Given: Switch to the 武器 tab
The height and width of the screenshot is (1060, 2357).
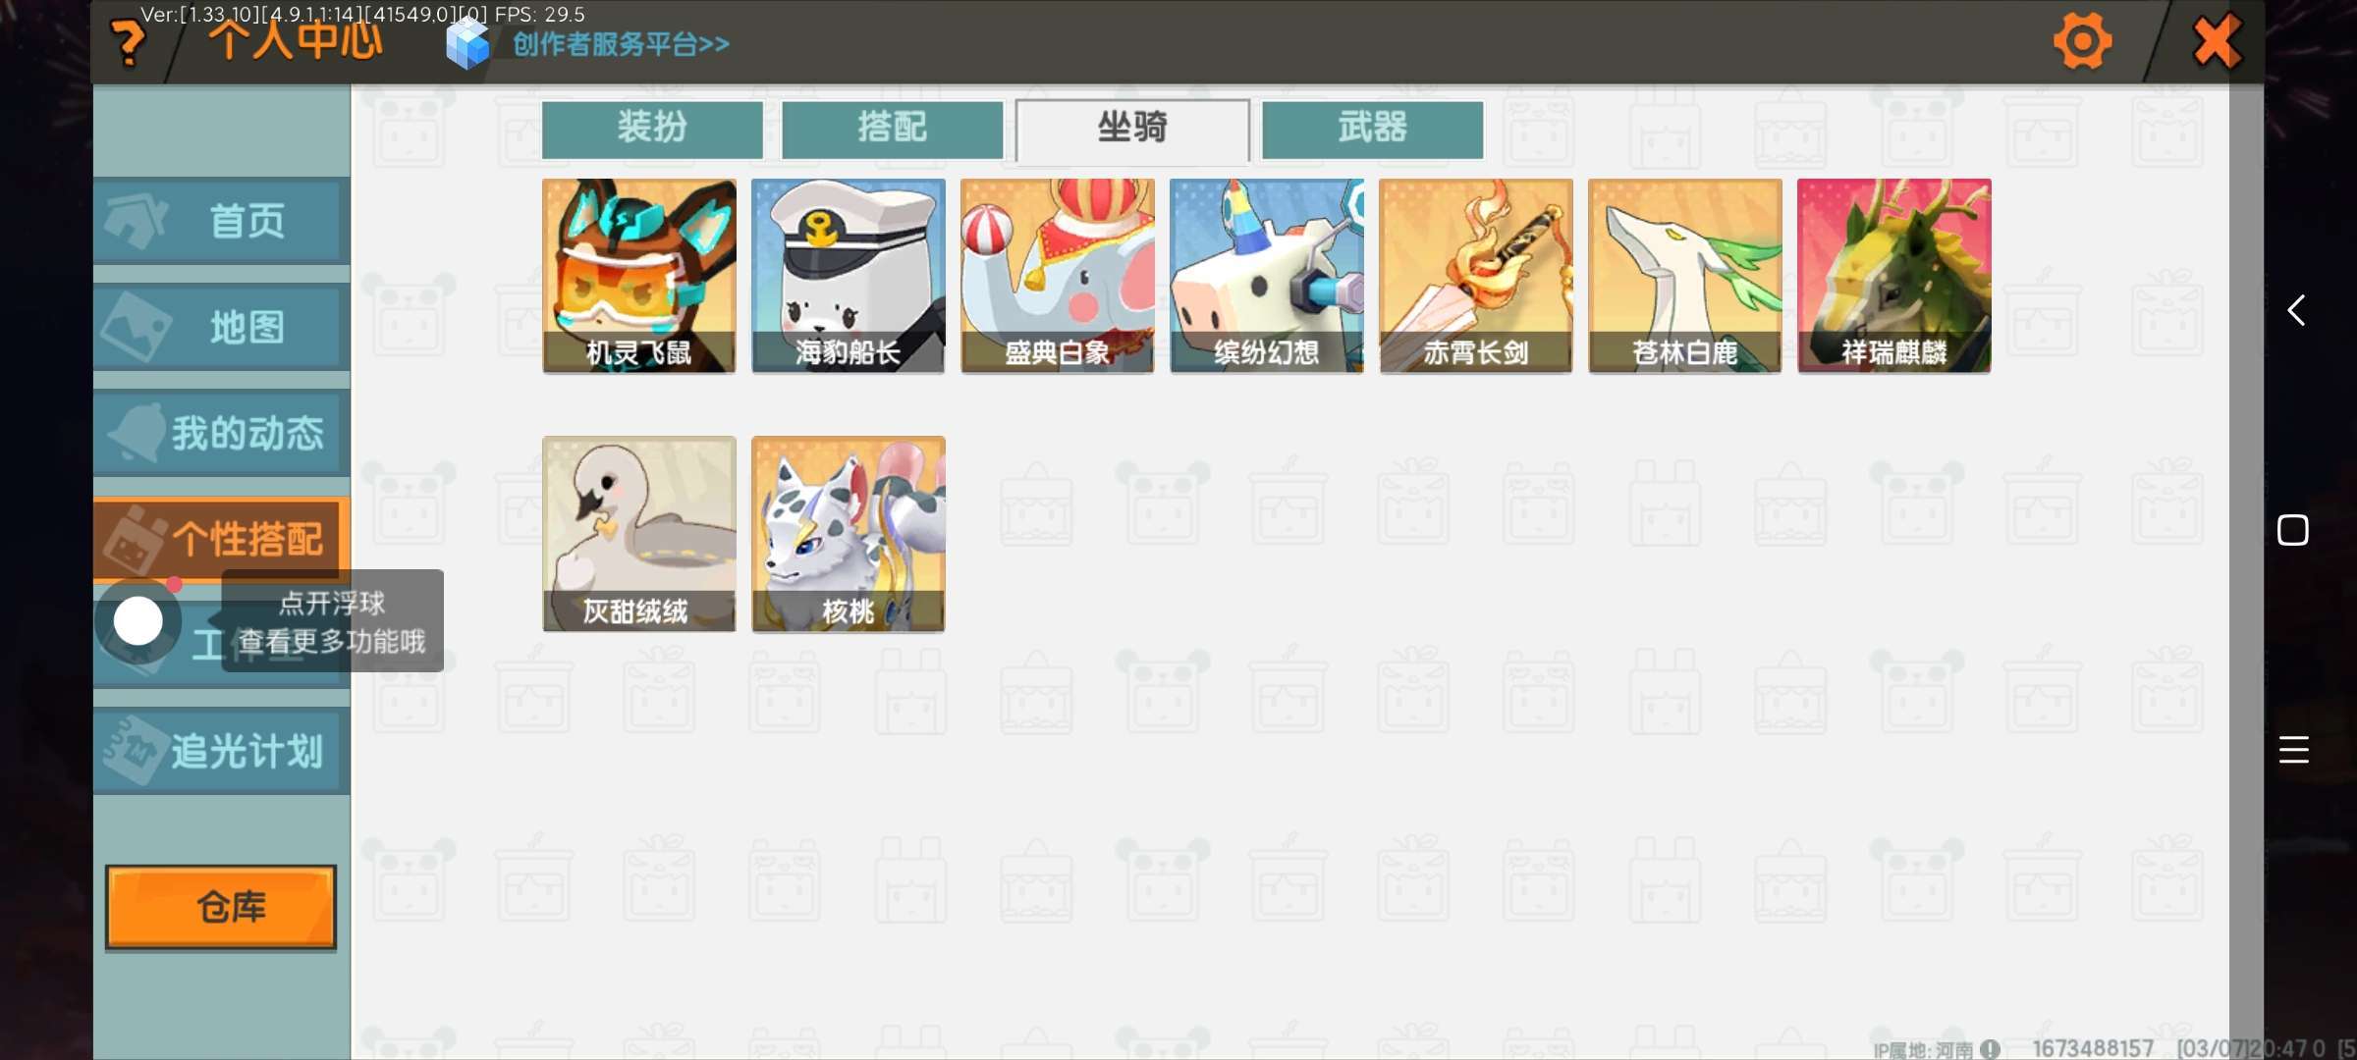Looking at the screenshot, I should (1372, 129).
